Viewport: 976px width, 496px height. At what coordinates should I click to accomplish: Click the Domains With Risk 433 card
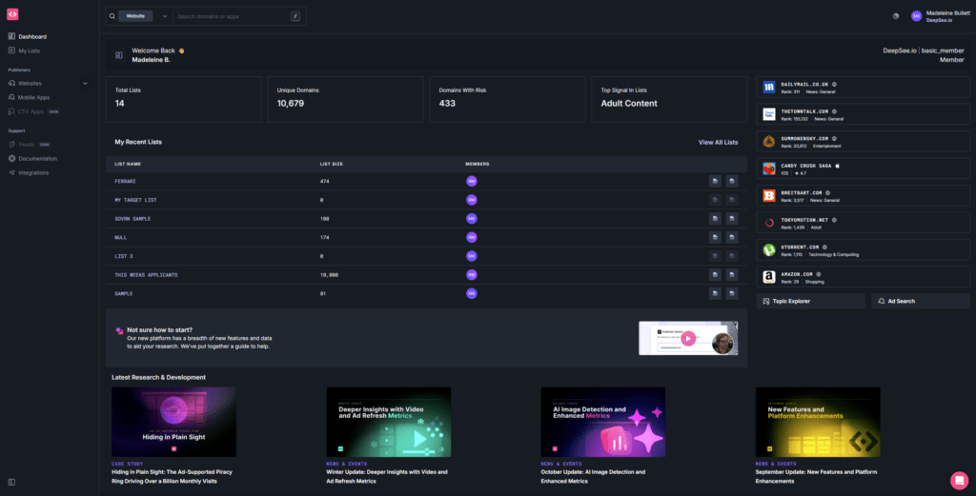pos(507,99)
